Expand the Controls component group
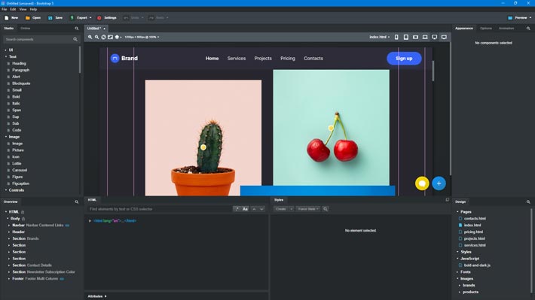 pyautogui.click(x=6, y=190)
